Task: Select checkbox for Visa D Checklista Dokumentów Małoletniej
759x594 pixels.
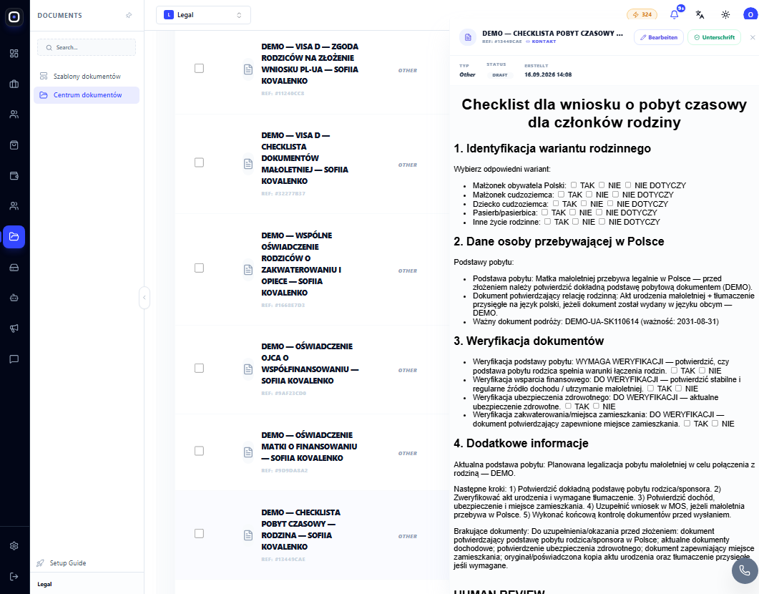Action: click(x=199, y=162)
